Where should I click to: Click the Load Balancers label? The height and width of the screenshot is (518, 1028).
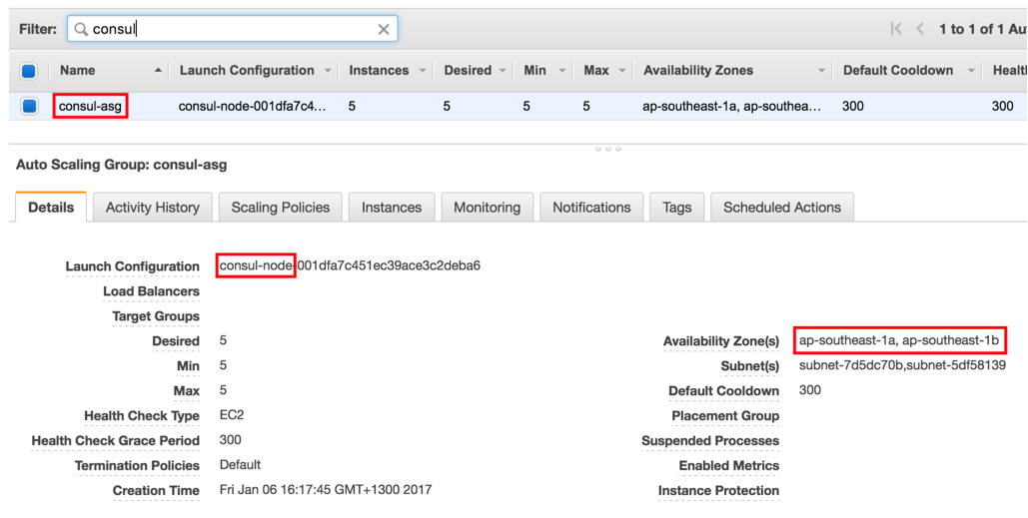click(151, 291)
